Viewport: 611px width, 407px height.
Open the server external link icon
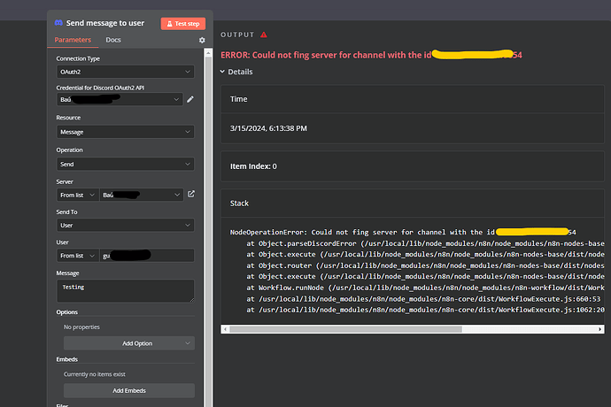pos(190,194)
